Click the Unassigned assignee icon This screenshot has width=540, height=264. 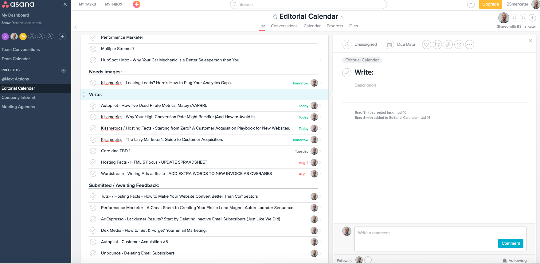(346, 45)
